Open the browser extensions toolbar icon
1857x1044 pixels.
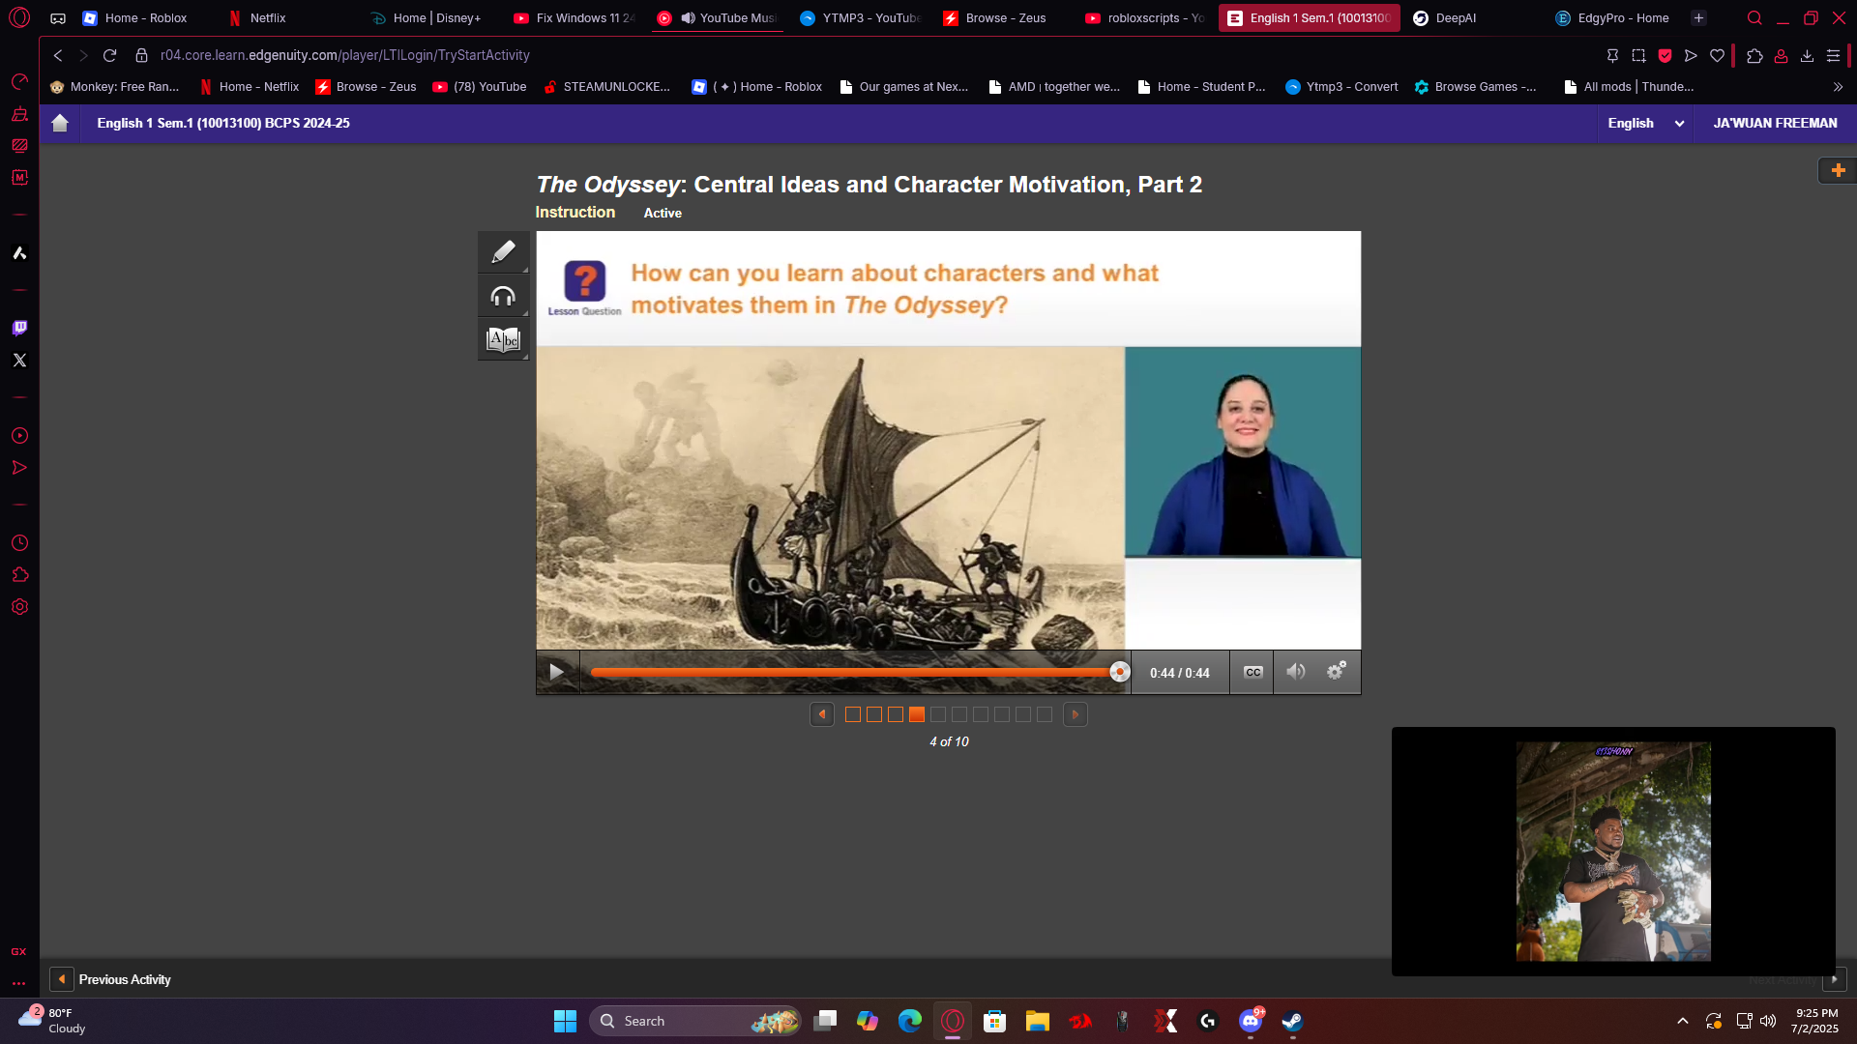(1754, 55)
